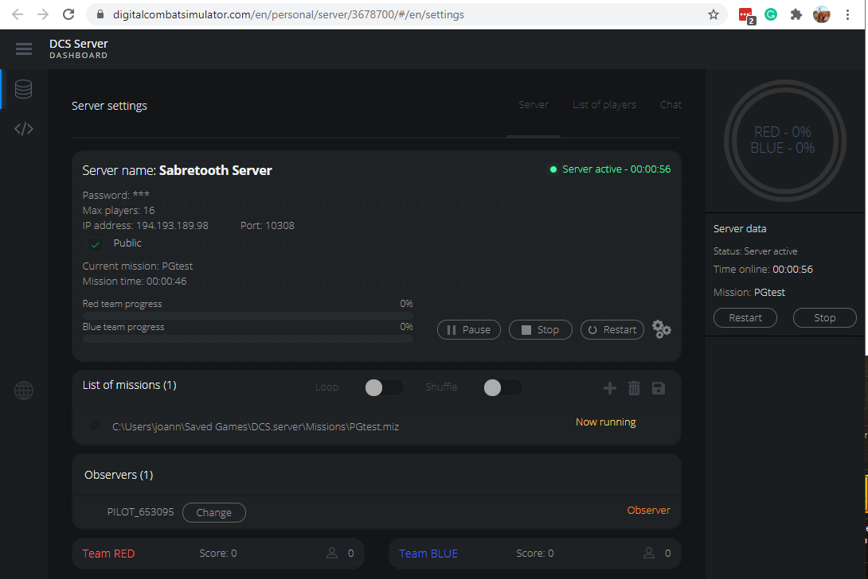The width and height of the screenshot is (868, 579).
Task: Click the Observers (1) heading
Action: (x=119, y=475)
